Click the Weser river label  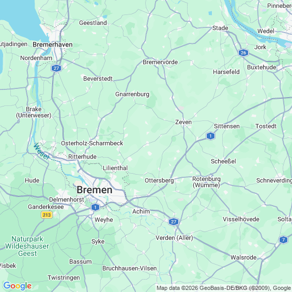click(42, 151)
